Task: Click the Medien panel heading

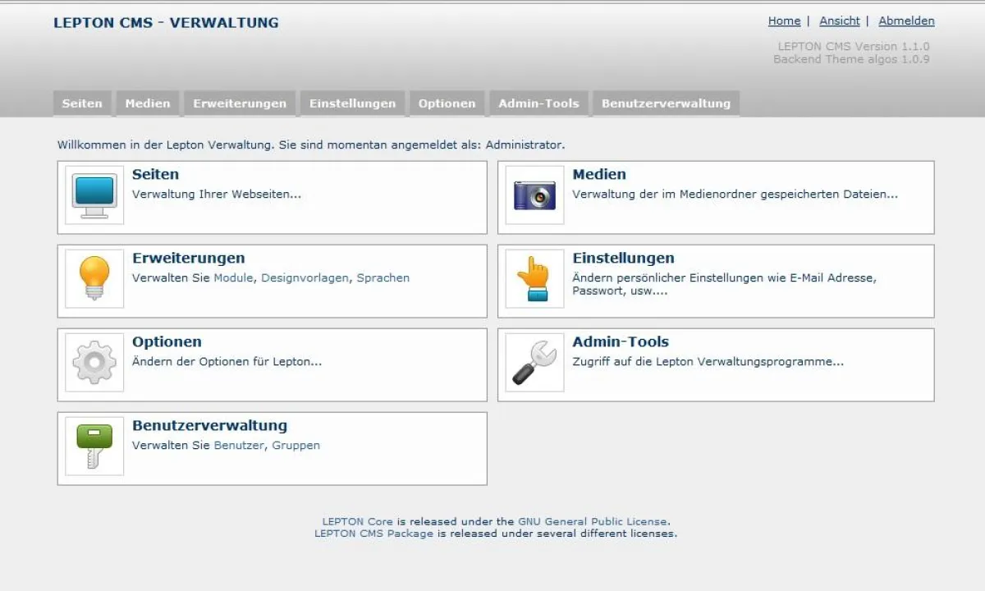Action: pyautogui.click(x=600, y=174)
